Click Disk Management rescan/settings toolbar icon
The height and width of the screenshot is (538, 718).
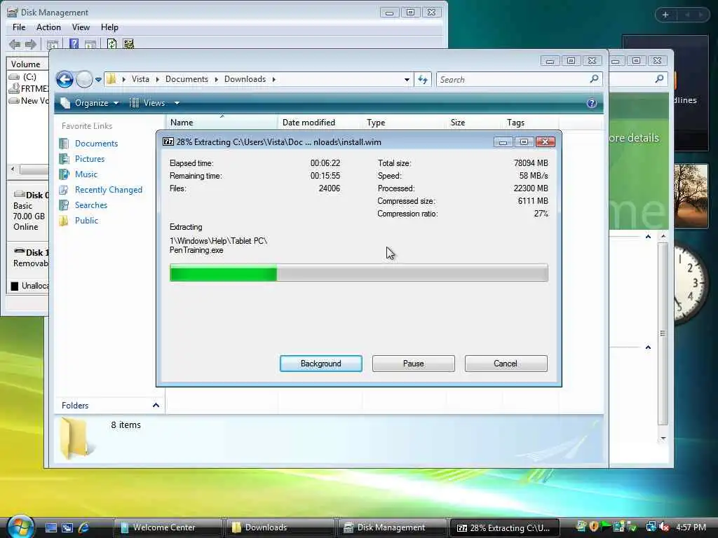[128, 44]
